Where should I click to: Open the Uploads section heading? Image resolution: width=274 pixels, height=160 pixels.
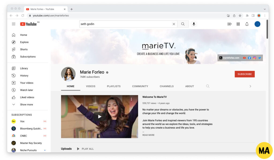66,149
